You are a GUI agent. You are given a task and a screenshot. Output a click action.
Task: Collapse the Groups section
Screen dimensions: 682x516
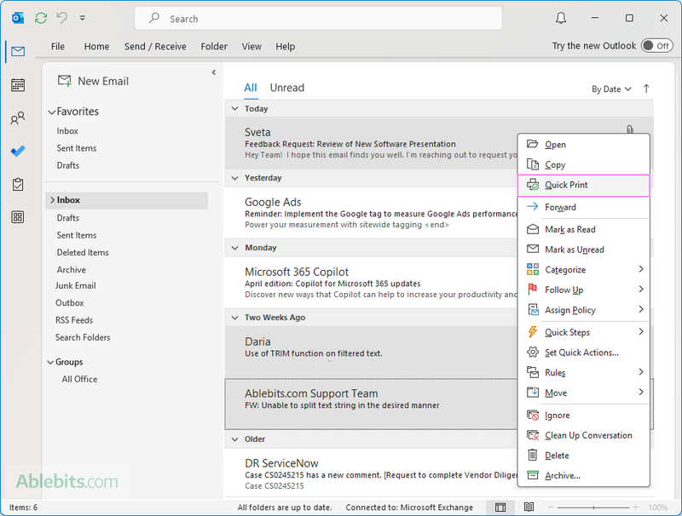point(50,362)
